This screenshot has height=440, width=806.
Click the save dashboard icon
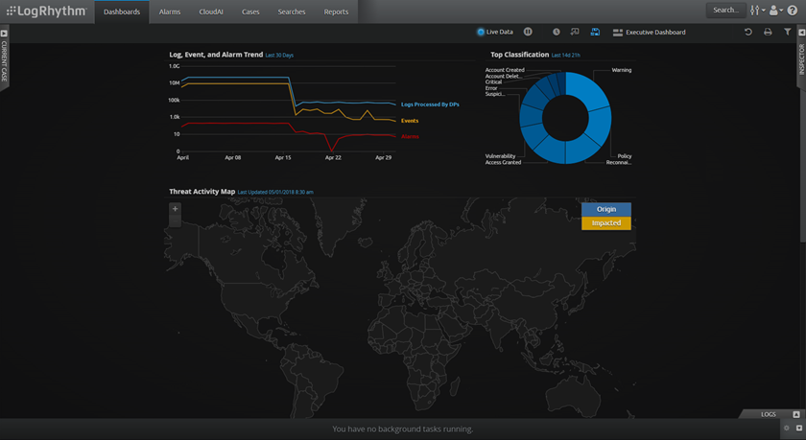click(x=595, y=33)
